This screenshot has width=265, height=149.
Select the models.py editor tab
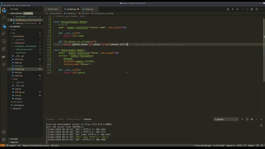72,9
